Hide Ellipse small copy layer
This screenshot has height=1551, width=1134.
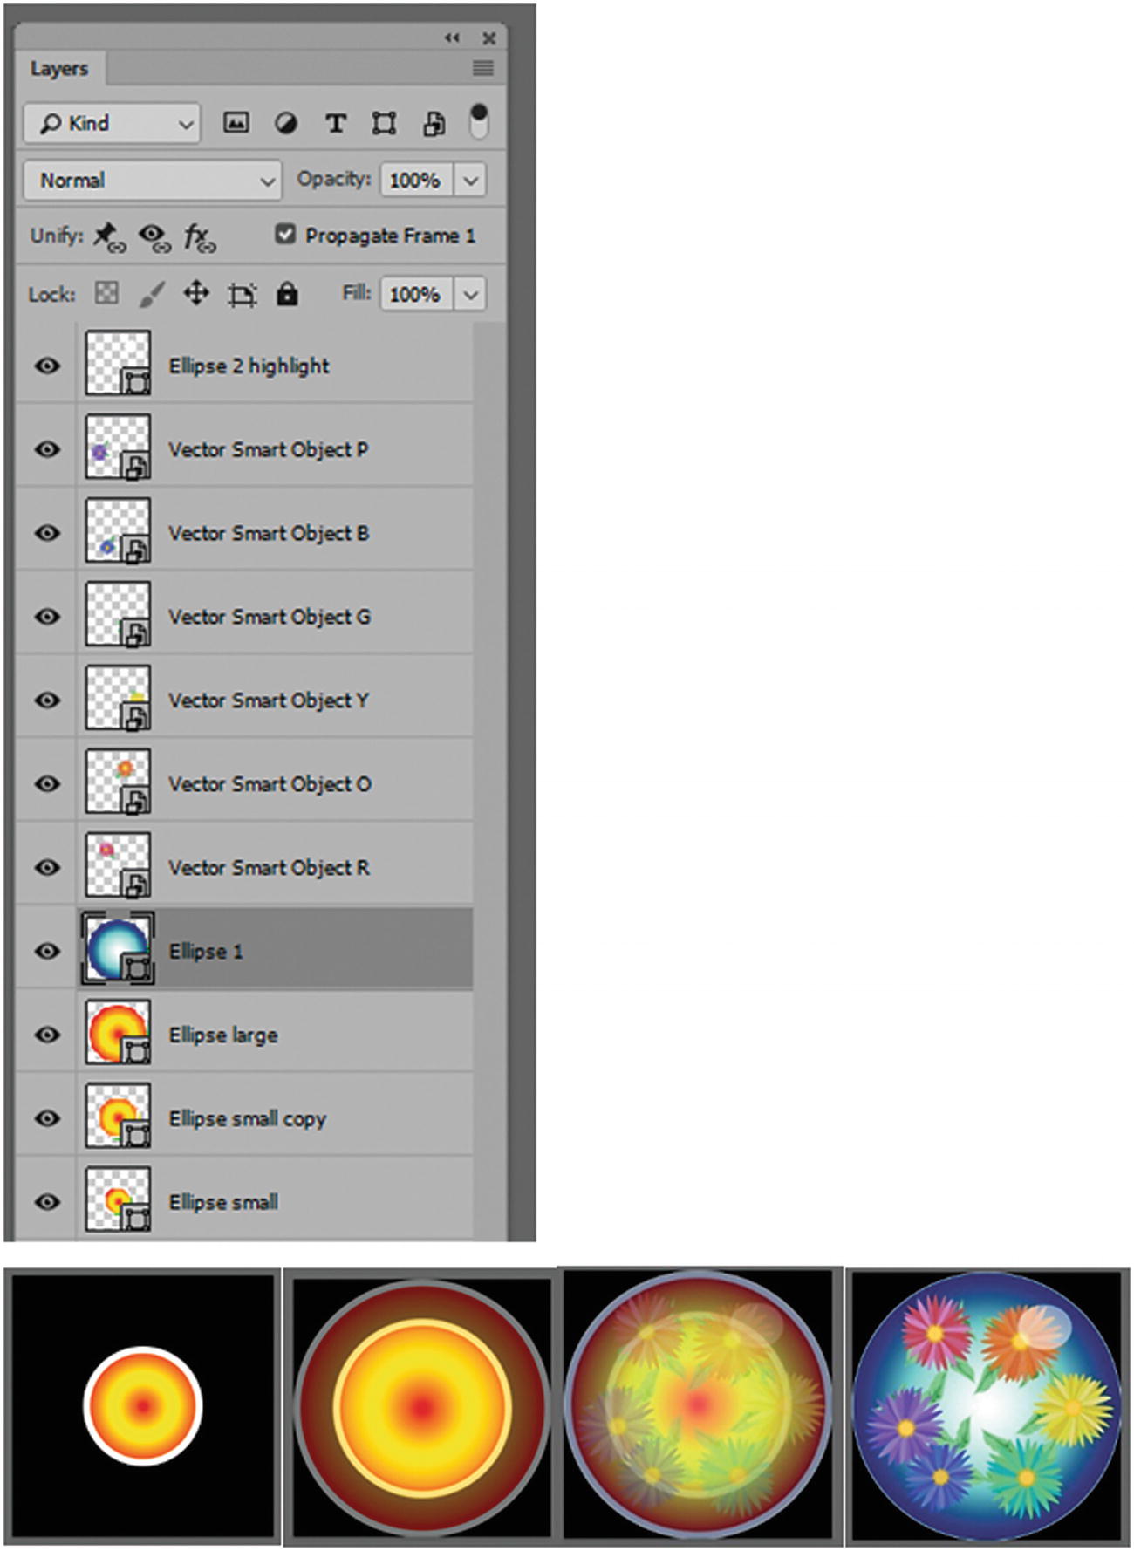(x=47, y=1118)
